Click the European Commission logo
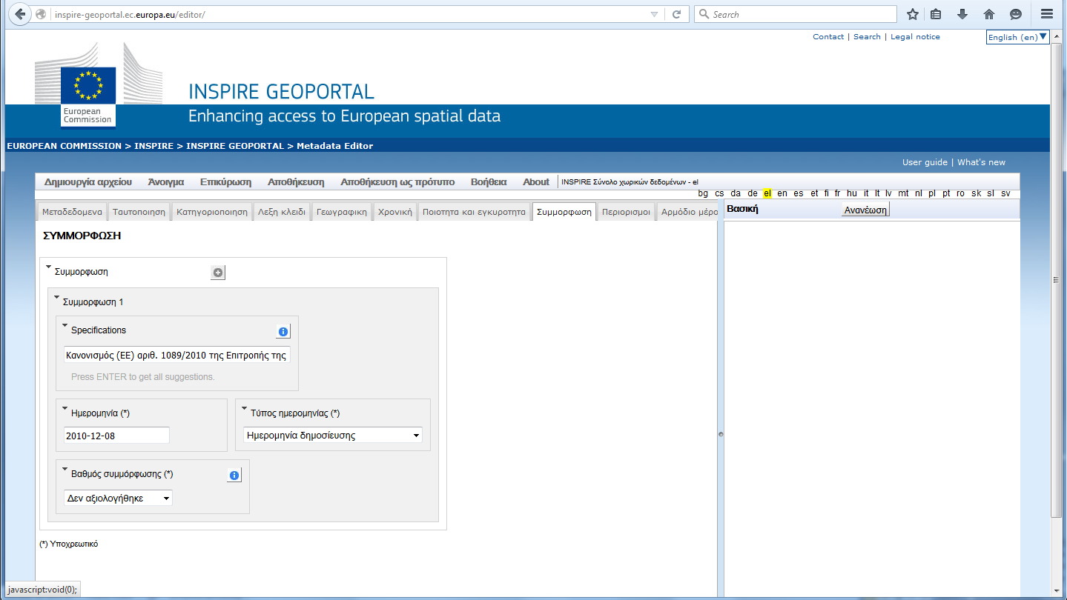Image resolution: width=1067 pixels, height=600 pixels. pos(88,96)
